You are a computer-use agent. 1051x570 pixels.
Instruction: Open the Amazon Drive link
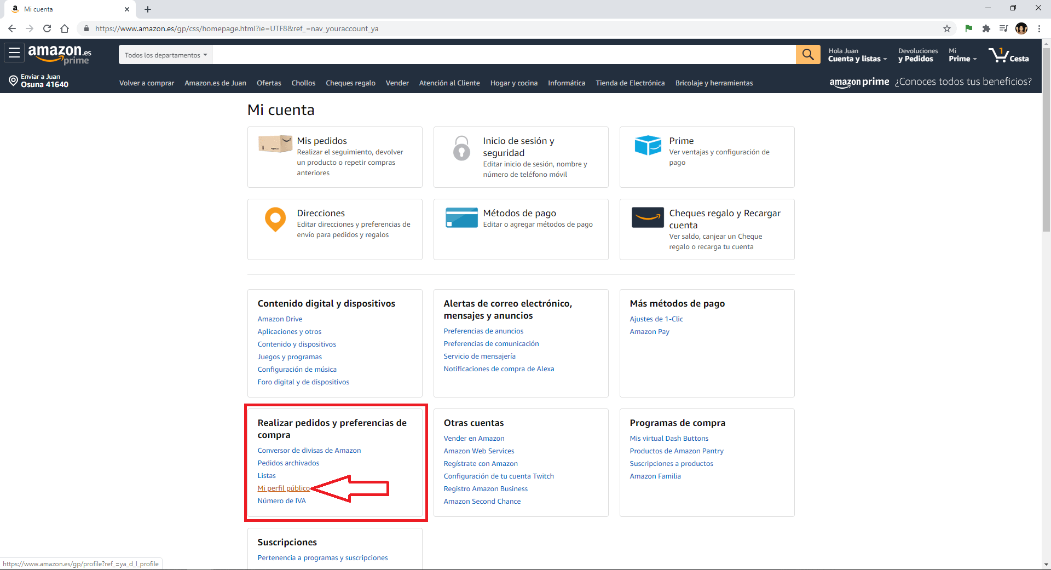pos(280,319)
